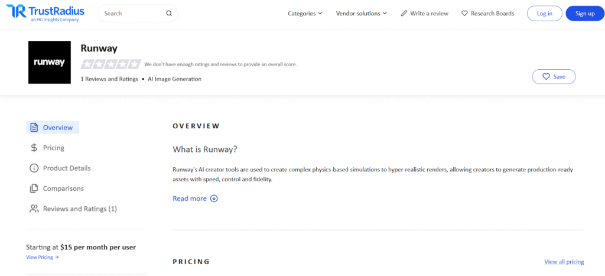Click the pencil icon beside Write a review
Screen dimensions: 605x276
(404, 14)
